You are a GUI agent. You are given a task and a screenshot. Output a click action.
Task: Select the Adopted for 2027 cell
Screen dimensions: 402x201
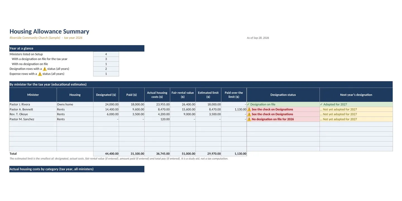tap(356, 104)
